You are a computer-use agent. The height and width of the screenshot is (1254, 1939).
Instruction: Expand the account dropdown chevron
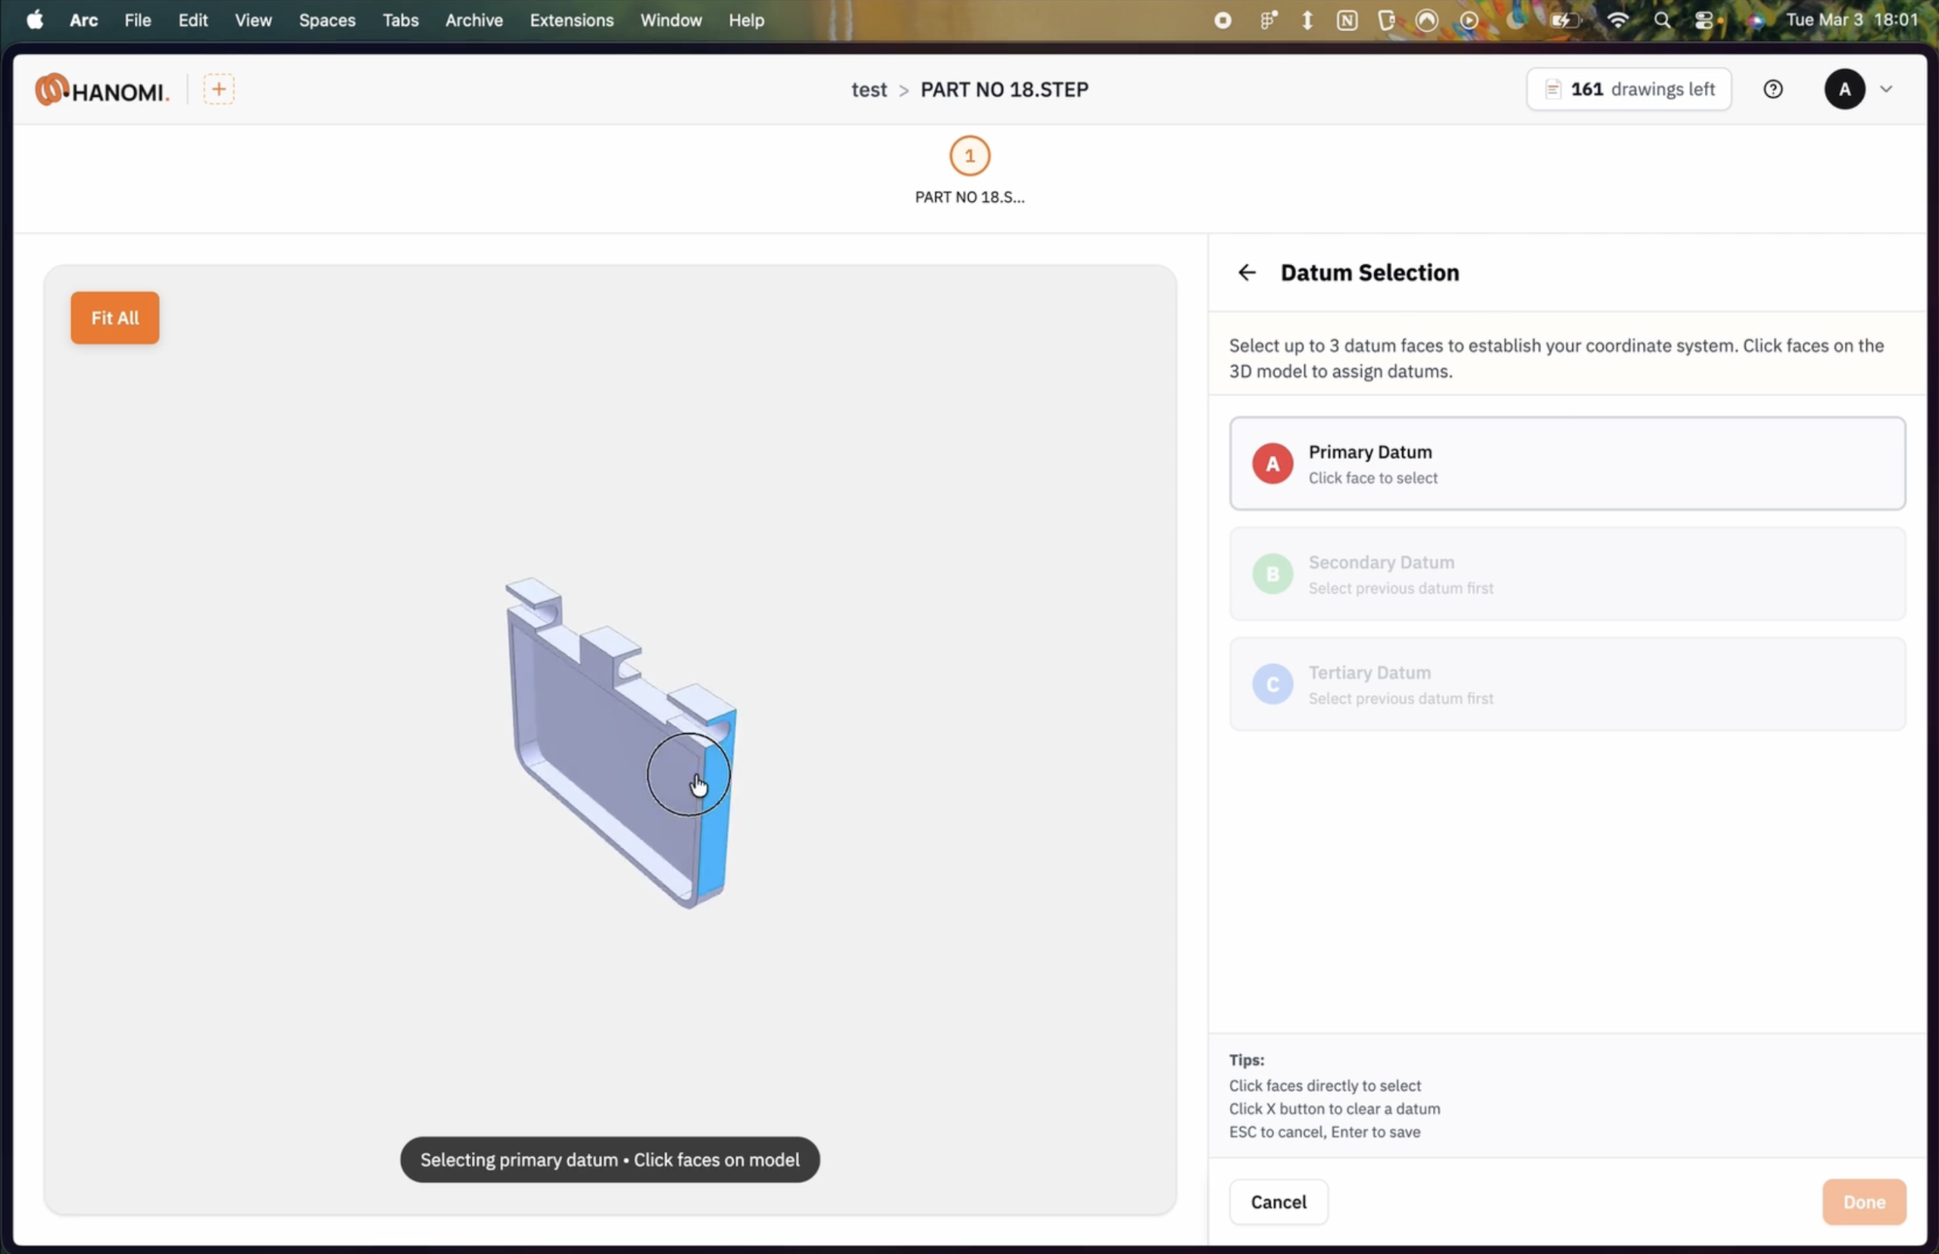pos(1886,89)
